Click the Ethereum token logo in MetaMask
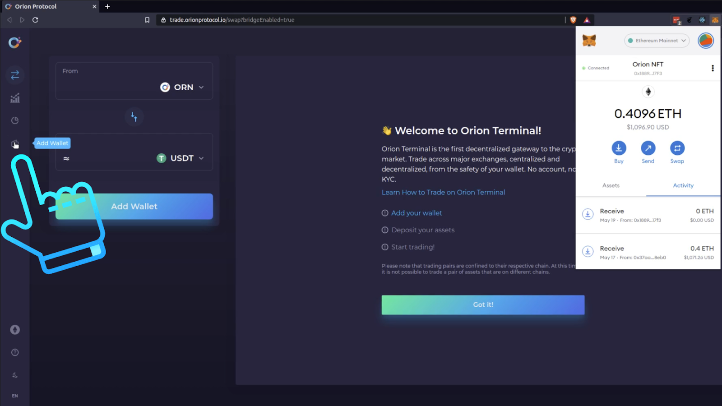This screenshot has height=406, width=722. [648, 92]
